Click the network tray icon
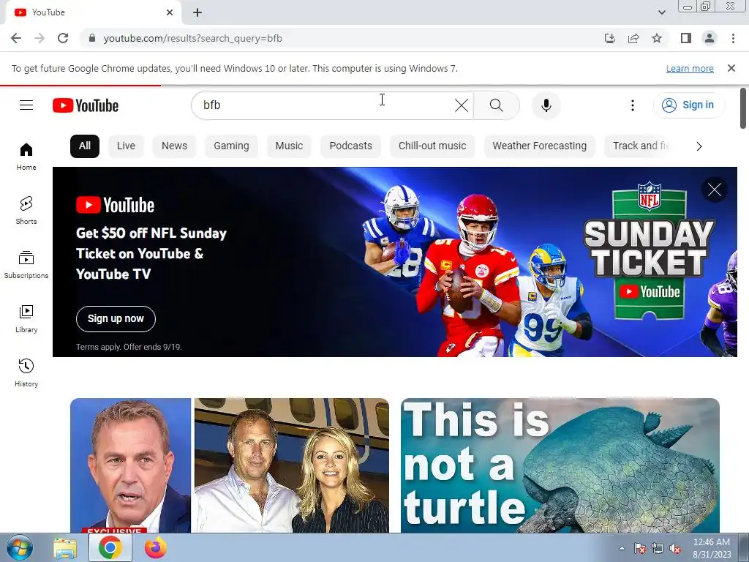This screenshot has width=749, height=562. tap(658, 548)
